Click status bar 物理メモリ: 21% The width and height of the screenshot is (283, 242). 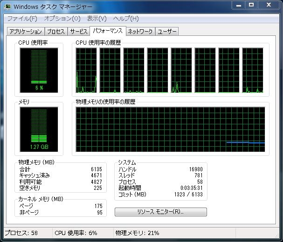click(x=138, y=233)
